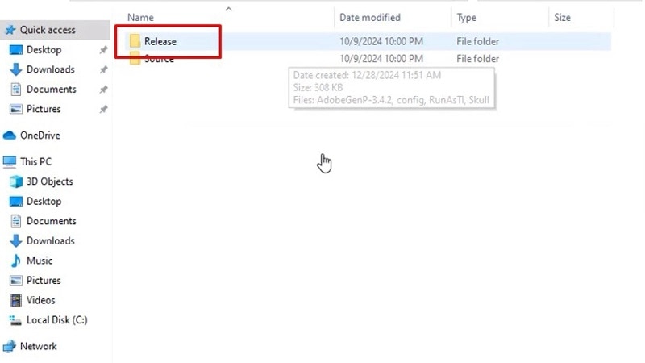Click pin icon next to Documents
This screenshot has height=363, width=645.
(103, 90)
